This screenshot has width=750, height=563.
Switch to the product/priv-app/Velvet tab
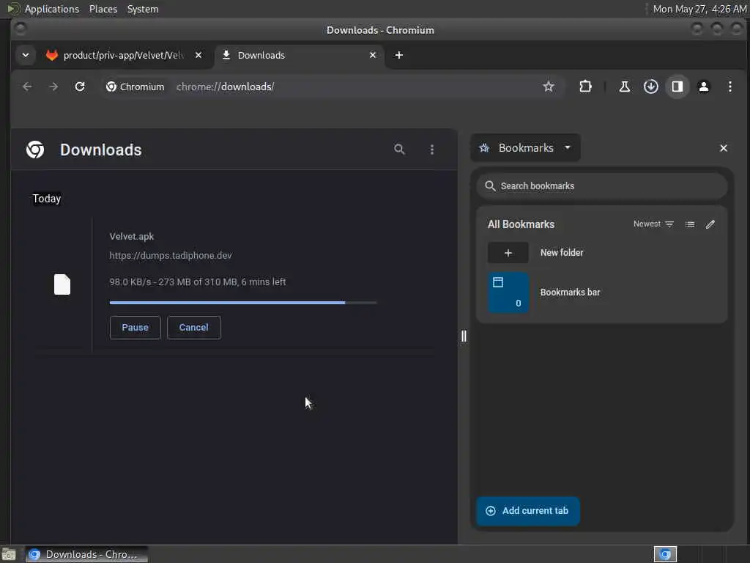pyautogui.click(x=125, y=55)
